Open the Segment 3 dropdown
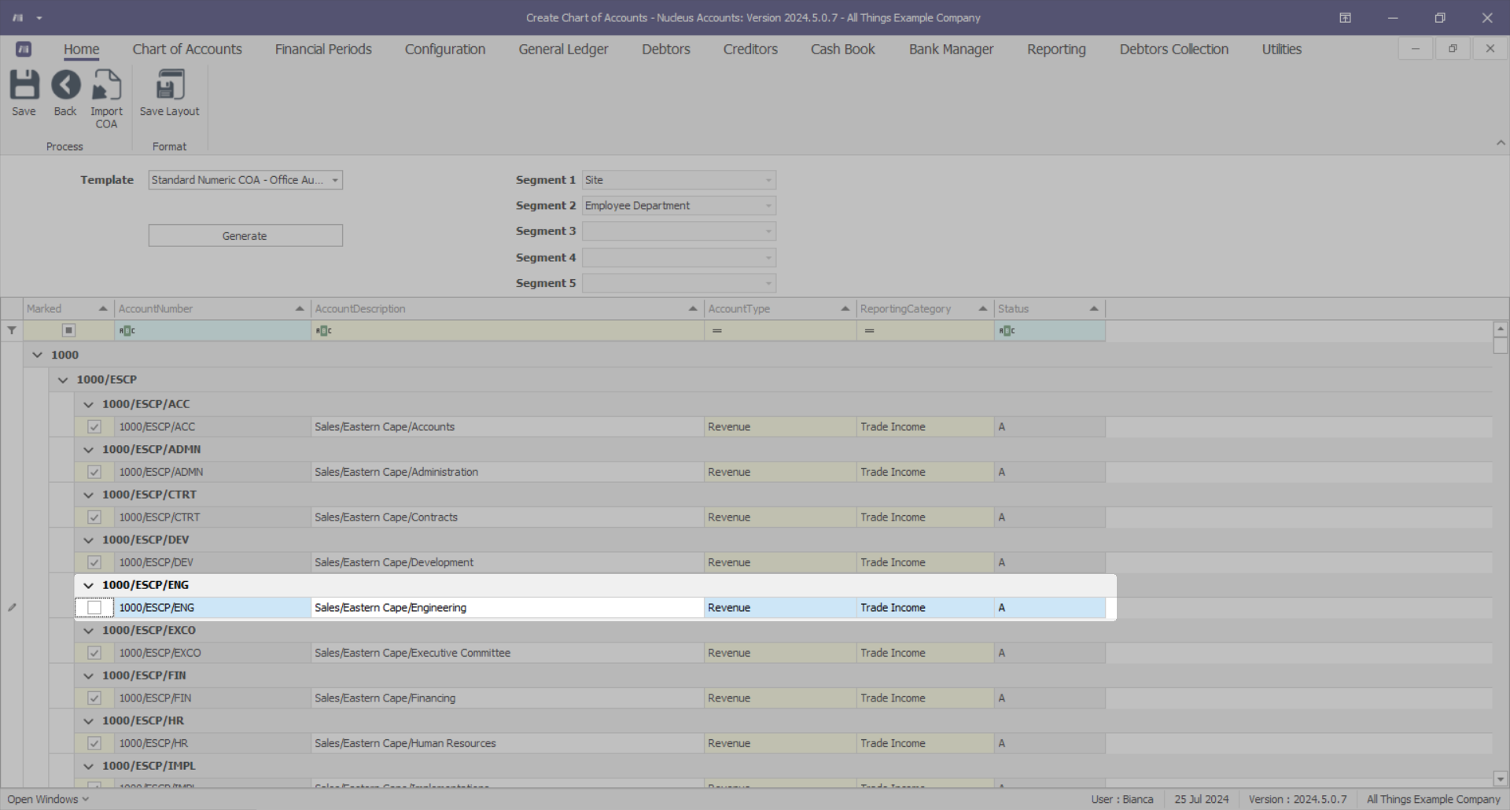Viewport: 1510px width, 810px height. [768, 231]
